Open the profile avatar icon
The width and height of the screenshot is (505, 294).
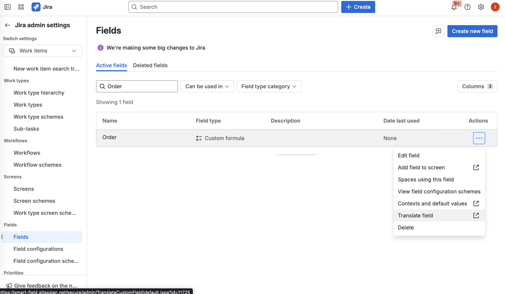click(495, 7)
